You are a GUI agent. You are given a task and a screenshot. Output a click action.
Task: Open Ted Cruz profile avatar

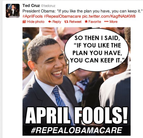(x=12, y=11)
